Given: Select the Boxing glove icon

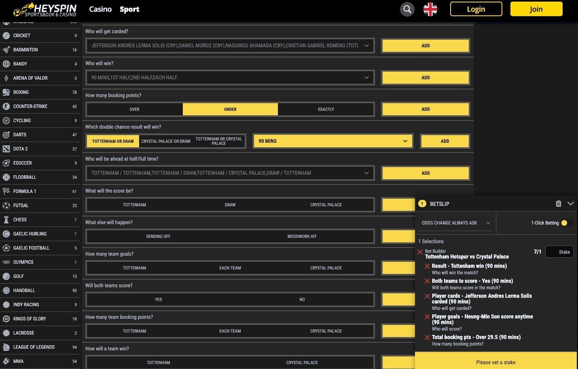Looking at the screenshot, I should point(6,92).
